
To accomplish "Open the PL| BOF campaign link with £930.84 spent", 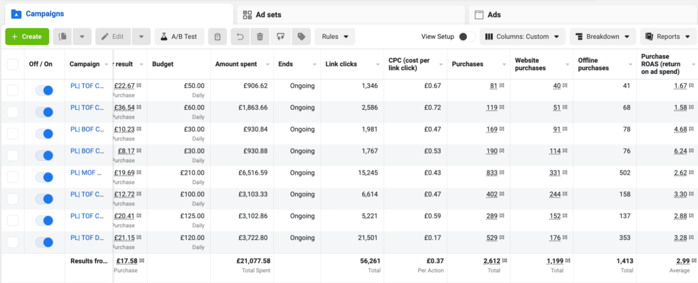I will tap(87, 130).
